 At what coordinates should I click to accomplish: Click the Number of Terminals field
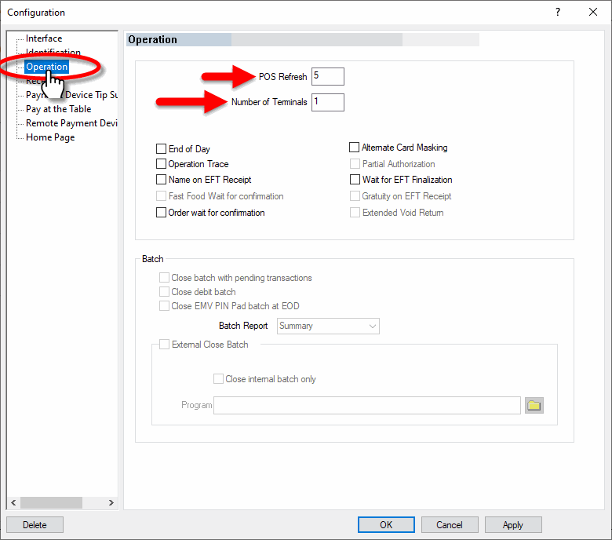pos(328,102)
